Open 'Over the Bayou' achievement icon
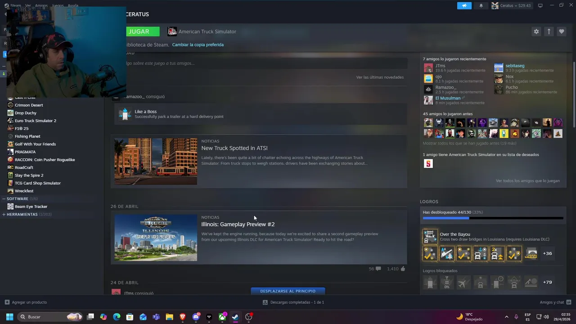 430,237
